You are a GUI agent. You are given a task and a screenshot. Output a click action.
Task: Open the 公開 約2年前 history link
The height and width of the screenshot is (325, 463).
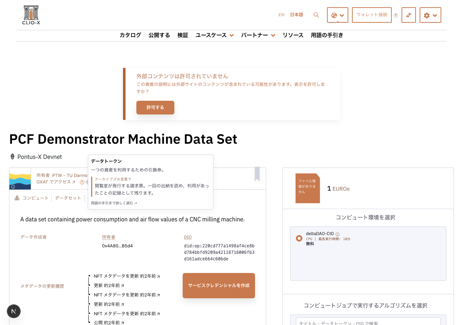click(x=109, y=322)
